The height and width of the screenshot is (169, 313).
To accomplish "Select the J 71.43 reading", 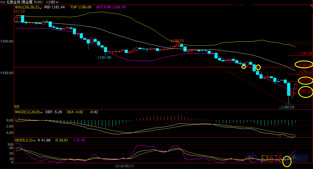I will pyautogui.click(x=79, y=140).
